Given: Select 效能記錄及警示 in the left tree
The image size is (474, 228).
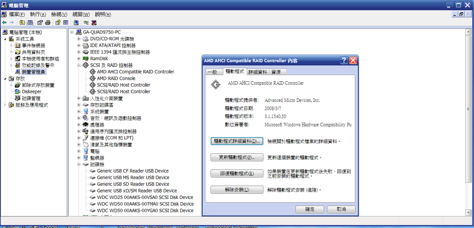Looking at the screenshot, I should pyautogui.click(x=38, y=66).
